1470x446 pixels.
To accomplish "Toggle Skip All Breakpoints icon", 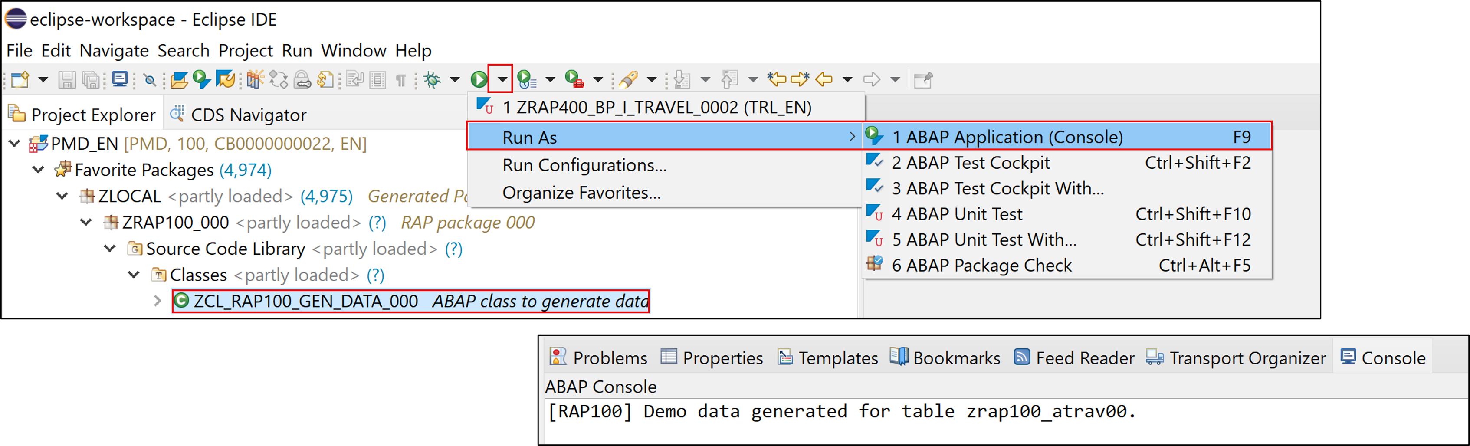I will tap(150, 80).
